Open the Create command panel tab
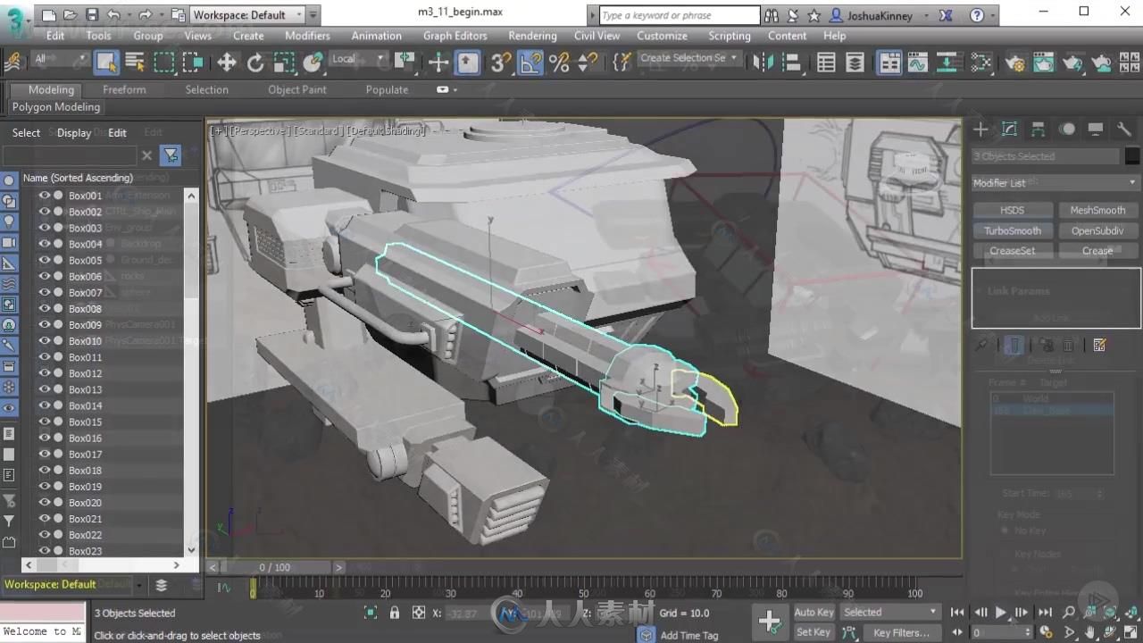Screen dimensions: 1143x643 pyautogui.click(x=980, y=129)
